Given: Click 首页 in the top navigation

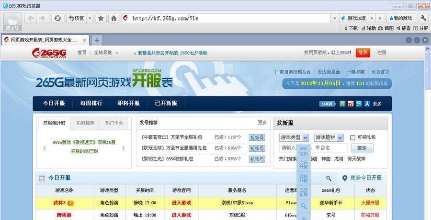Looking at the screenshot, I should tap(82, 52).
